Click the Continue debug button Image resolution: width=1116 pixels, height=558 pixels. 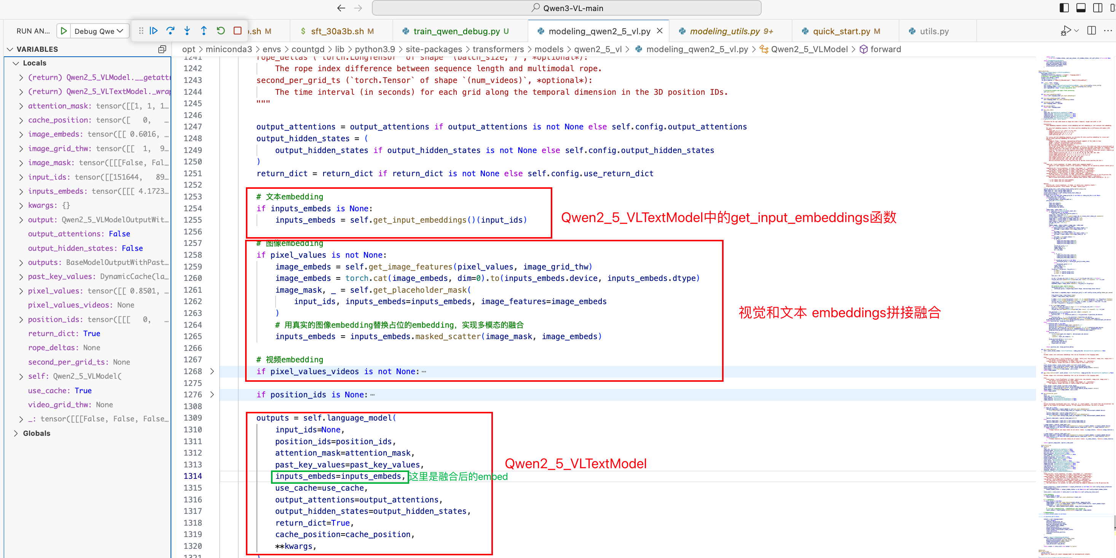coord(153,31)
